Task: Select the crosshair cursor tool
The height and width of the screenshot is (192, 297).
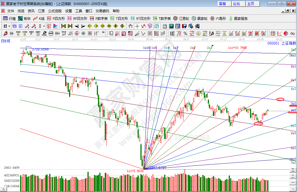Action: pyautogui.click(x=137, y=26)
